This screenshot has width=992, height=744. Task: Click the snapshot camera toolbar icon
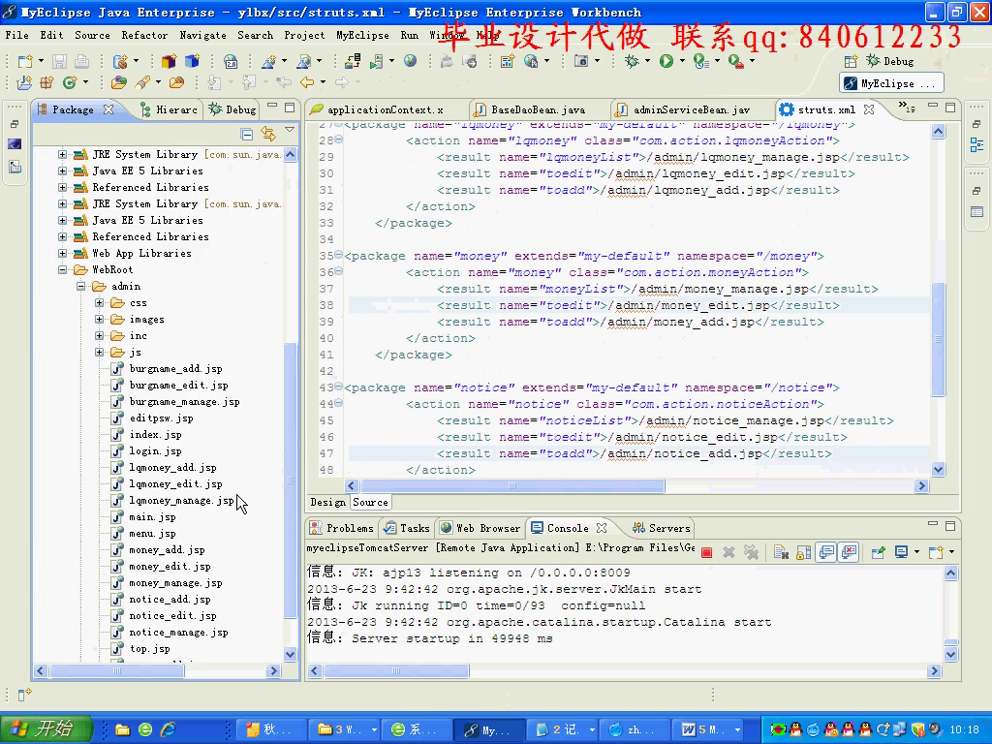click(581, 61)
